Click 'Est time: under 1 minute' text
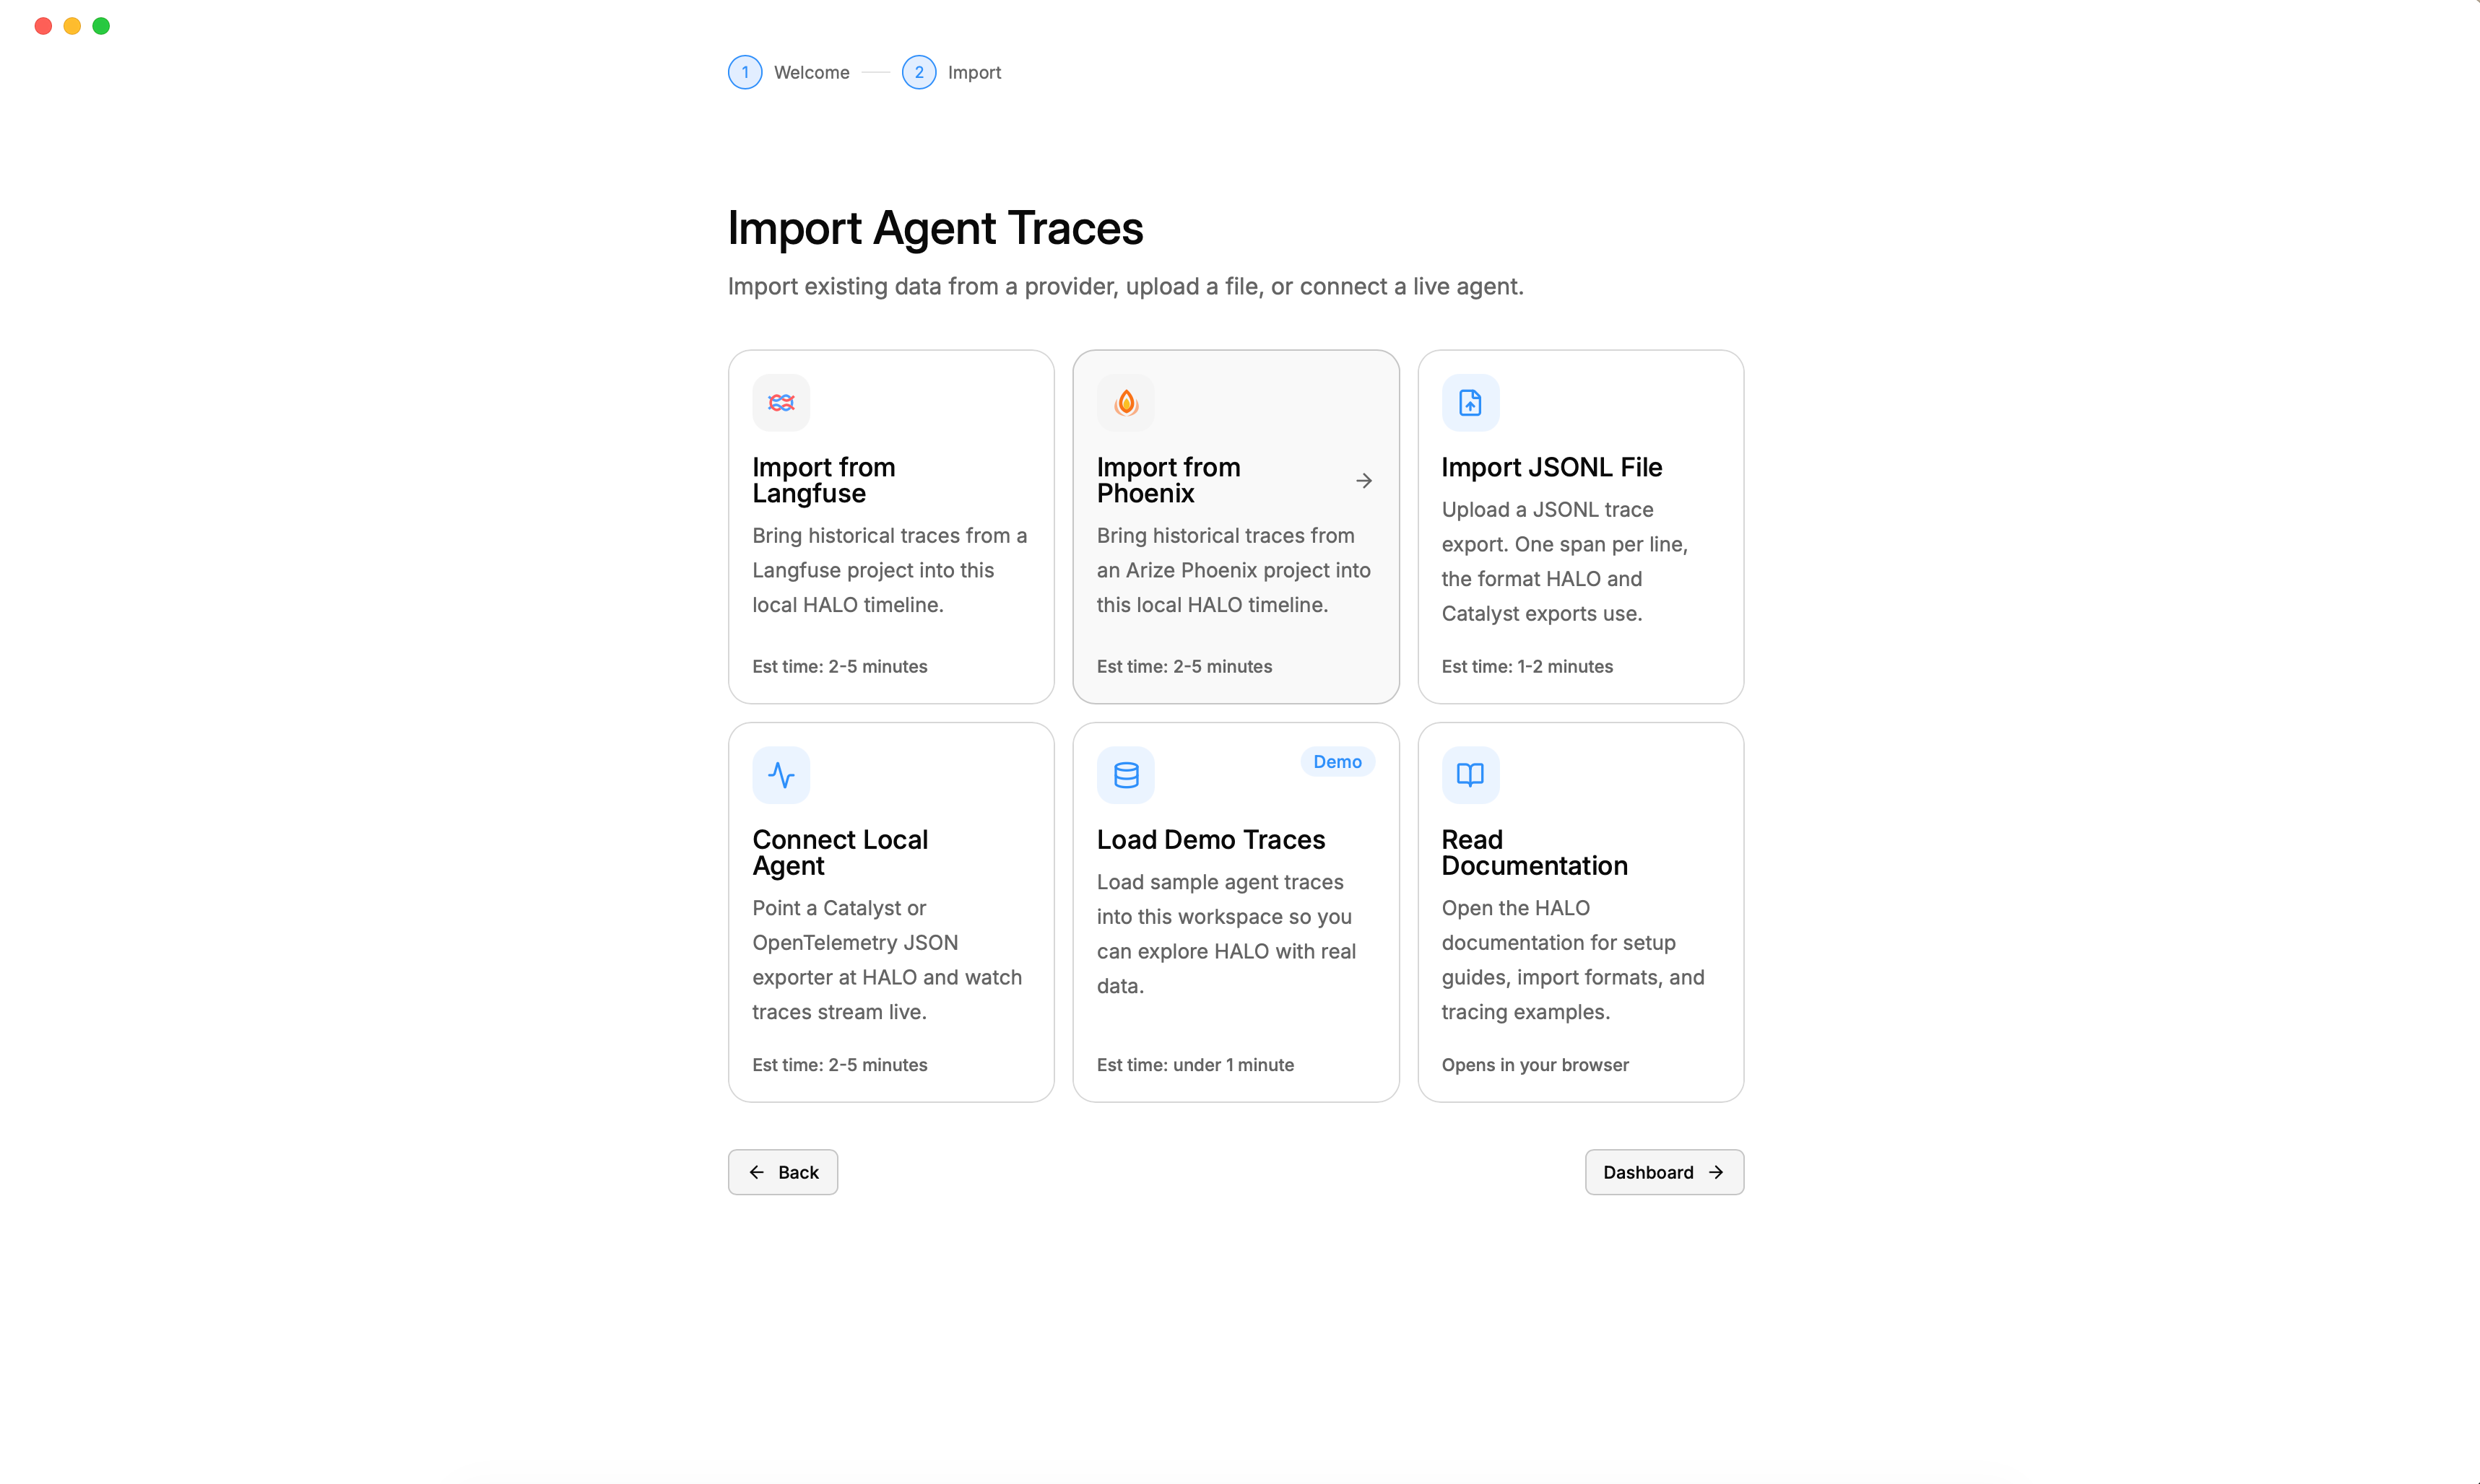The width and height of the screenshot is (2480, 1484). point(1195,1064)
